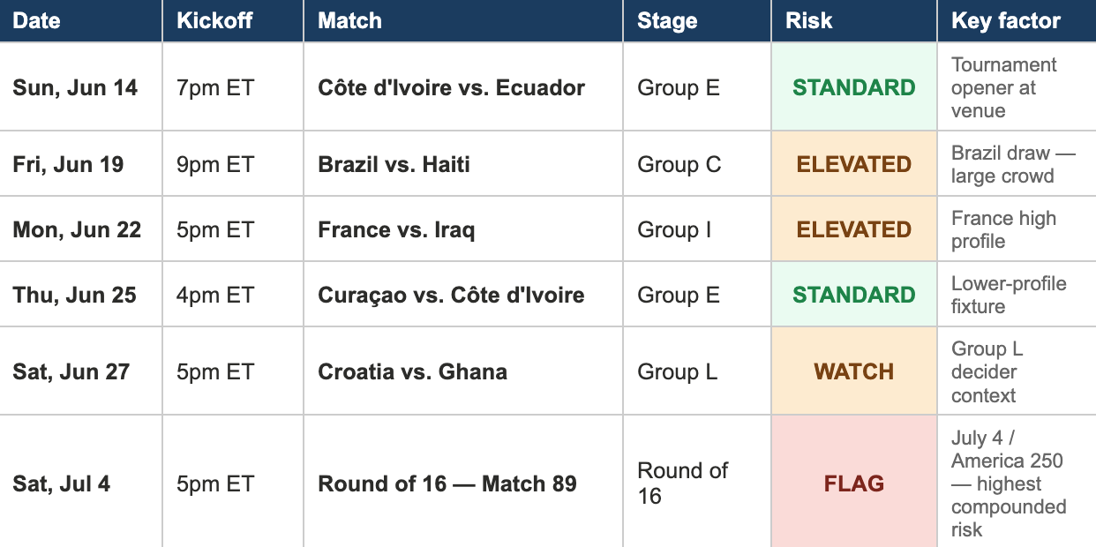Click the WATCH risk badge
Viewport: 1096px width, 547px height.
[854, 371]
